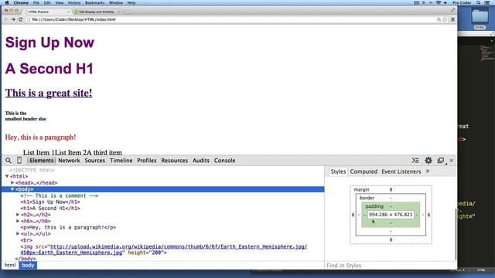Close the DevTools panel
This screenshot has width=495, height=278.
(452, 161)
